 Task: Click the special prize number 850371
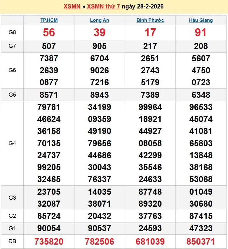[x=201, y=241]
